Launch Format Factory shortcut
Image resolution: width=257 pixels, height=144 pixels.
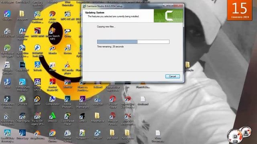[67, 136]
